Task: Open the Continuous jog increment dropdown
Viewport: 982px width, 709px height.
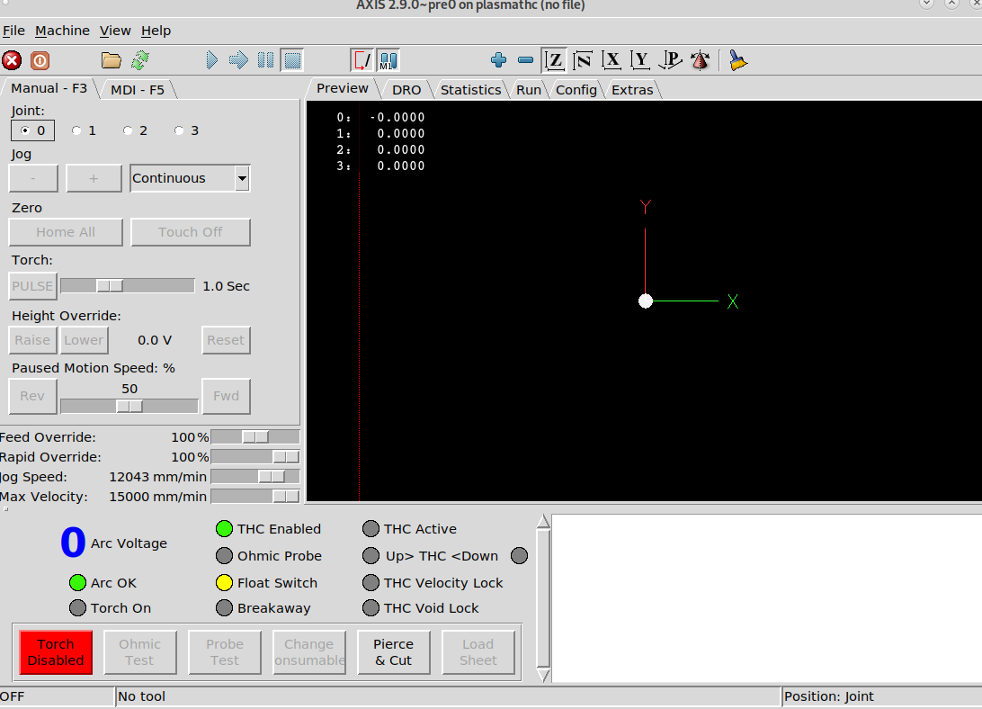Action: [190, 179]
